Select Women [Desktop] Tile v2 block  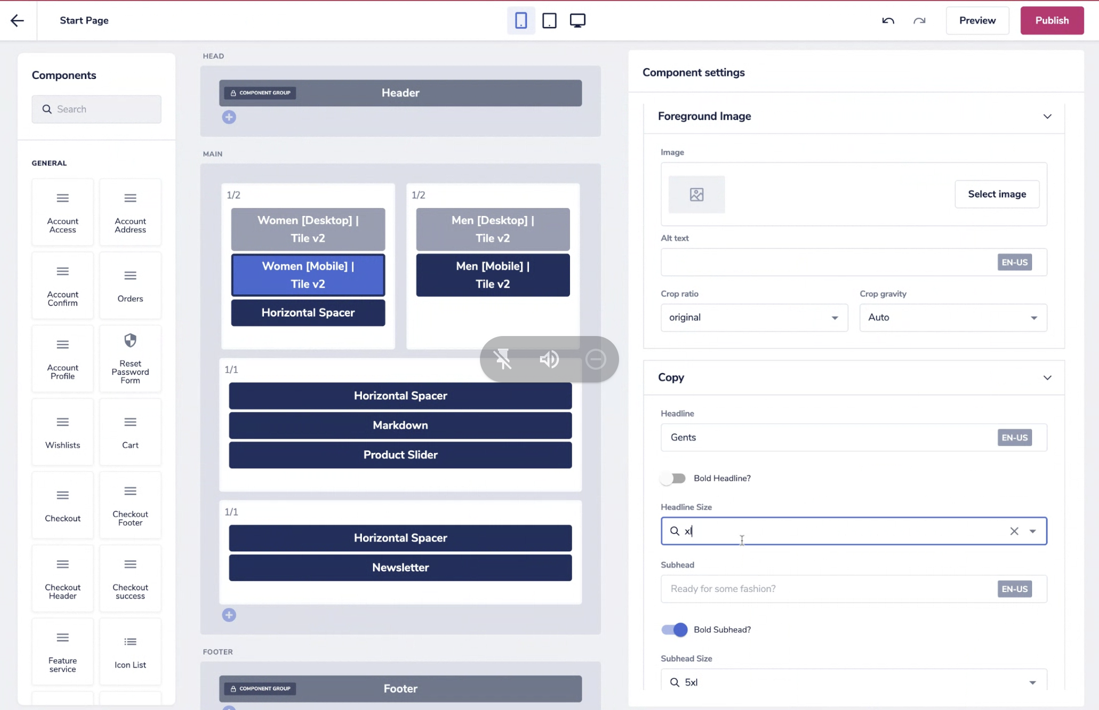(x=308, y=229)
